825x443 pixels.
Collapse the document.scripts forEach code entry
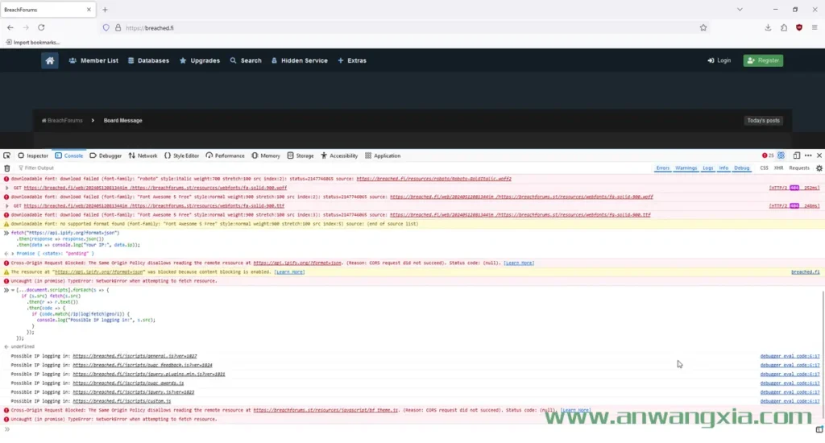(13, 290)
